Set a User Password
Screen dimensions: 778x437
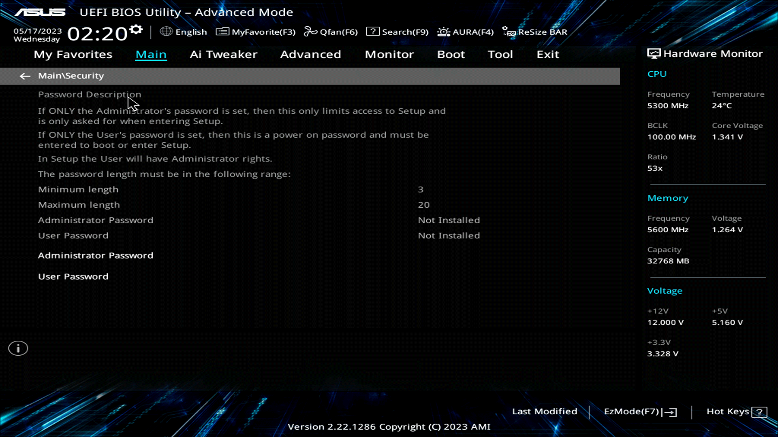pos(73,276)
